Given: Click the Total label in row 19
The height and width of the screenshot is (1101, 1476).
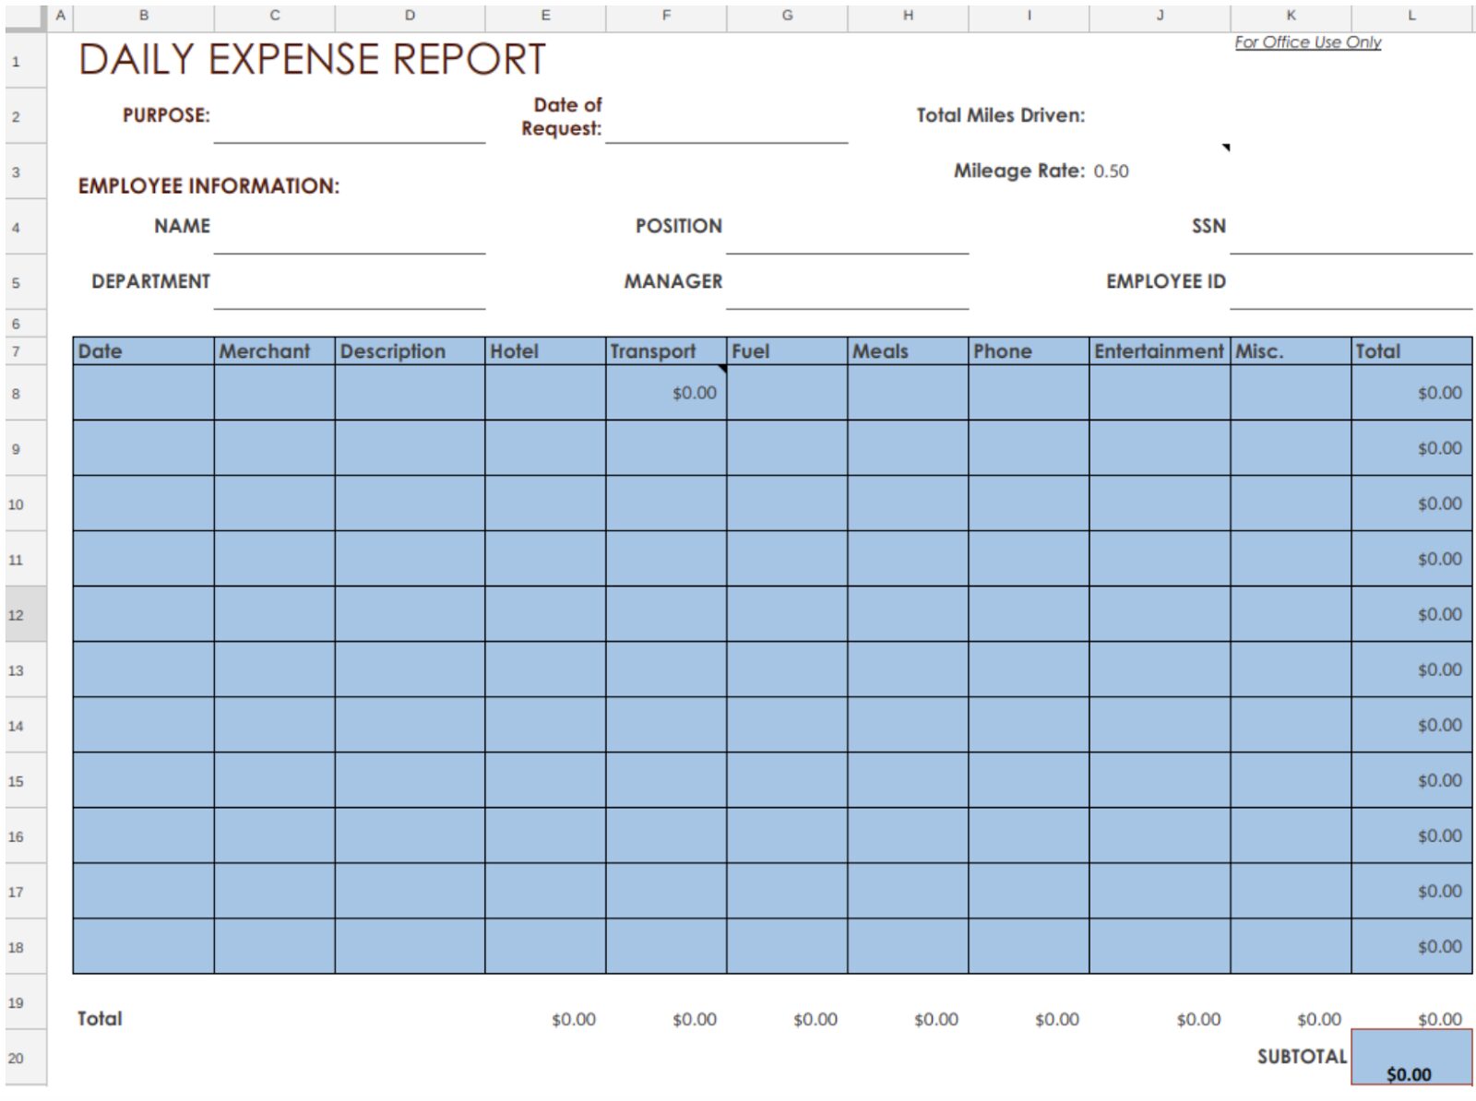Looking at the screenshot, I should point(100,1019).
